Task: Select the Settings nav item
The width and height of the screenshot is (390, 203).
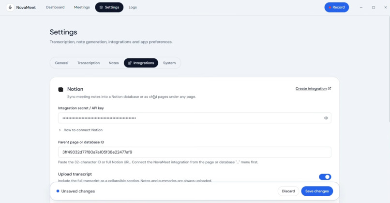Action: [x=109, y=7]
